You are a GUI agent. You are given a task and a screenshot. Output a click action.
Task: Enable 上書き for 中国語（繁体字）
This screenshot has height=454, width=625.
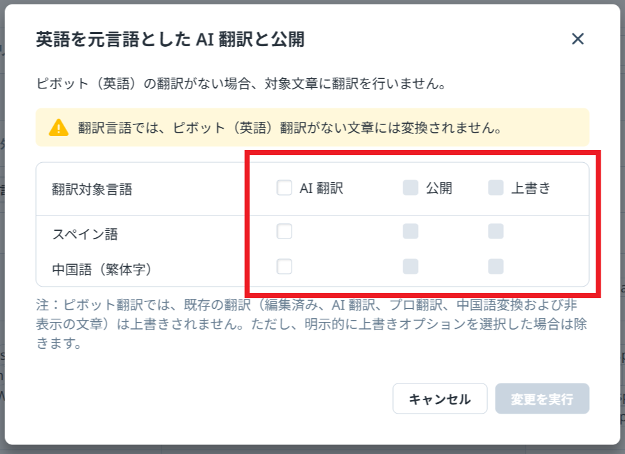(495, 267)
